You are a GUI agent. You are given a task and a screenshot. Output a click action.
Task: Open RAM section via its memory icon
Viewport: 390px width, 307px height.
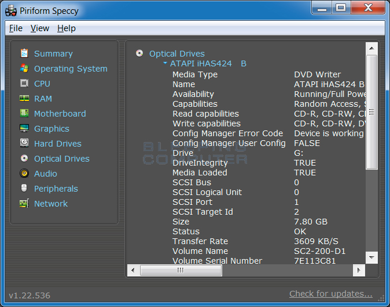[24, 99]
